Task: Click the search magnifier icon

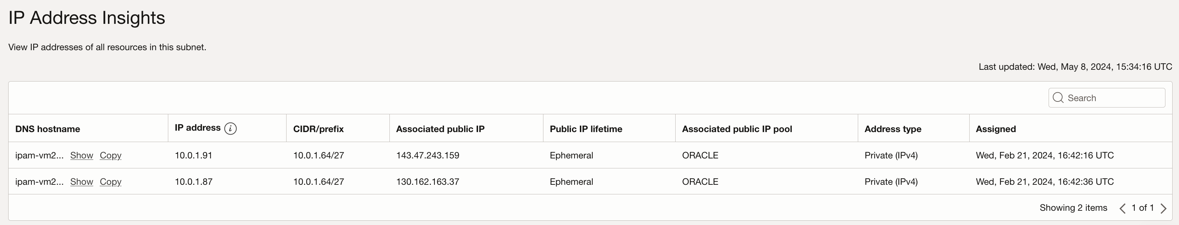Action: pyautogui.click(x=1058, y=98)
